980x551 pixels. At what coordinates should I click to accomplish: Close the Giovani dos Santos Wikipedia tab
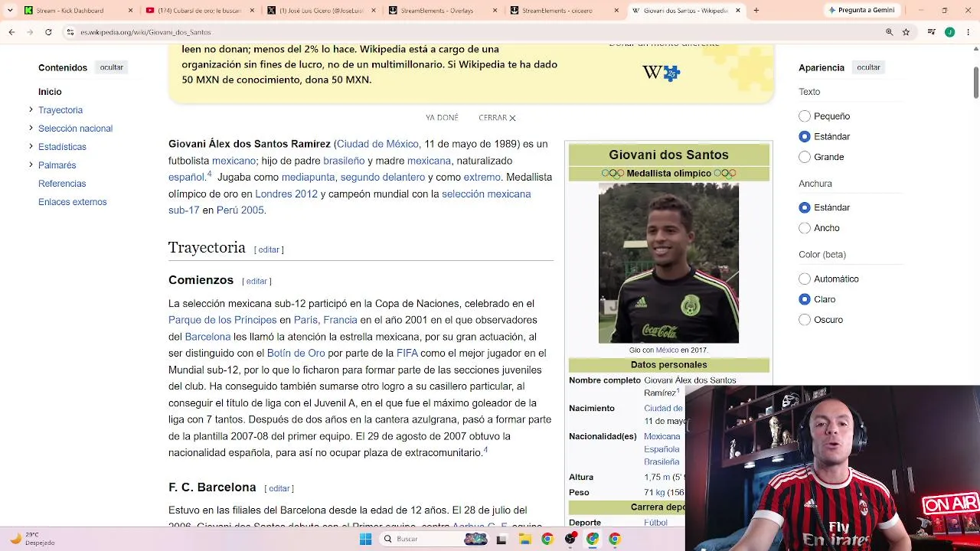pyautogui.click(x=738, y=11)
